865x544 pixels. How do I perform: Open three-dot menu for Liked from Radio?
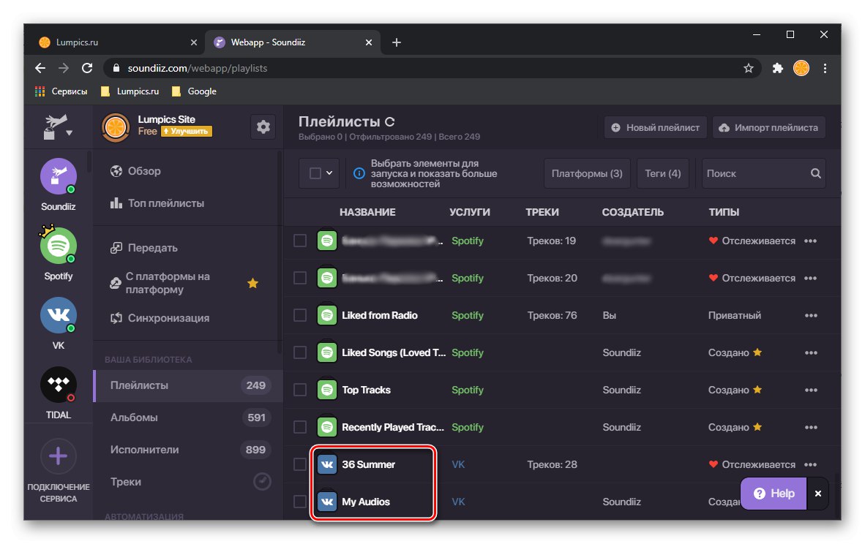click(x=811, y=316)
